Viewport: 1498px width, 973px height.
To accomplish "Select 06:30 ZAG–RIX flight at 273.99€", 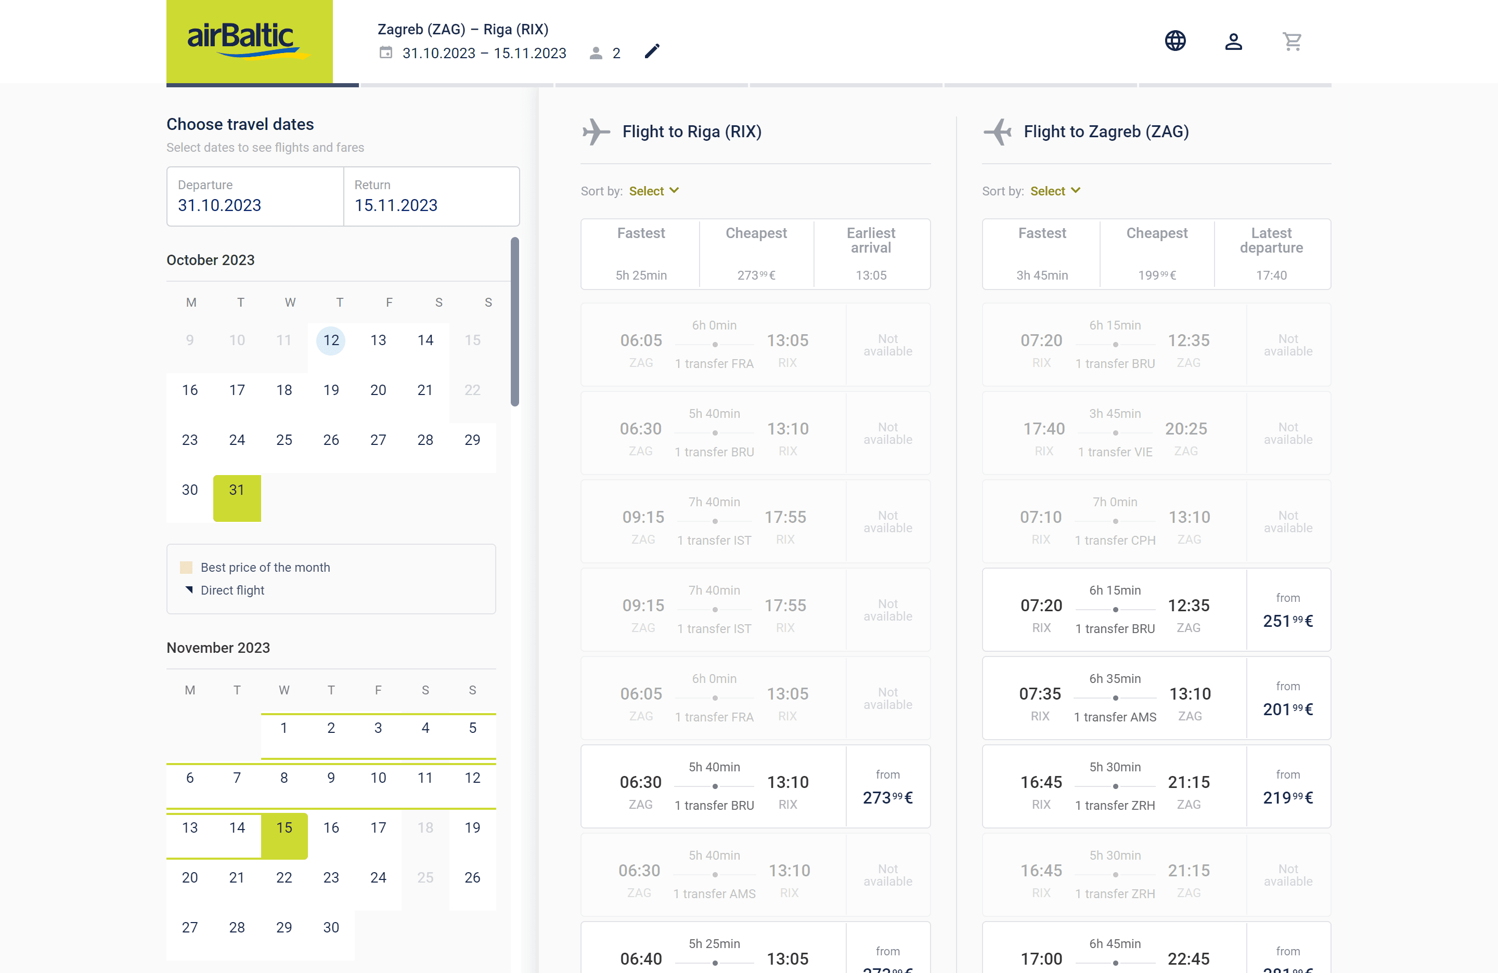I will click(755, 786).
